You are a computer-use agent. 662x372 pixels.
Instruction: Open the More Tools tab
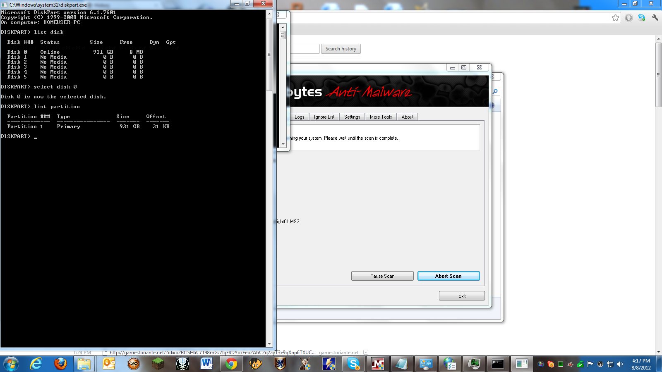click(x=381, y=117)
